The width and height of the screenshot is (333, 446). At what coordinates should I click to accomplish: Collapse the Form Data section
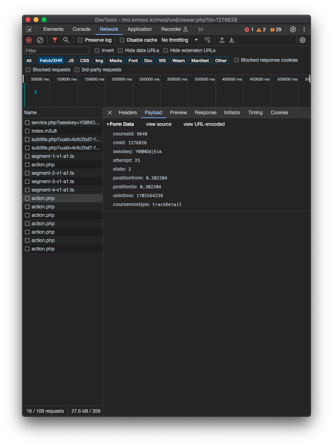[108, 124]
